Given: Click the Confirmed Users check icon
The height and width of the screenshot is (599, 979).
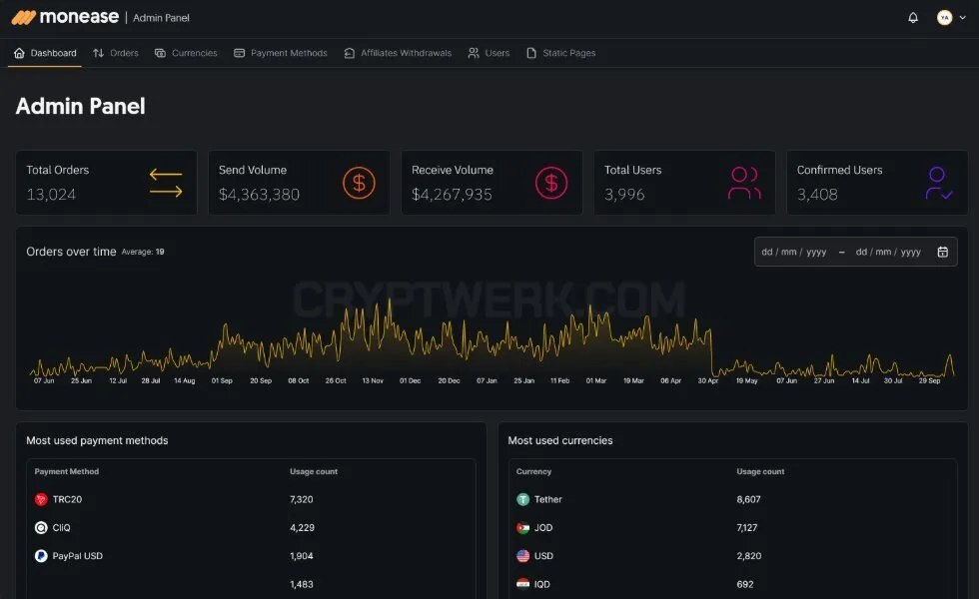Looking at the screenshot, I should [x=938, y=183].
